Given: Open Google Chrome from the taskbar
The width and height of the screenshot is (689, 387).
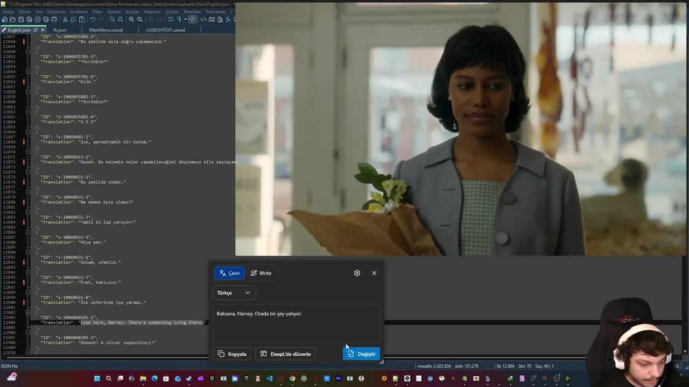Looking at the screenshot, I should click(x=292, y=378).
